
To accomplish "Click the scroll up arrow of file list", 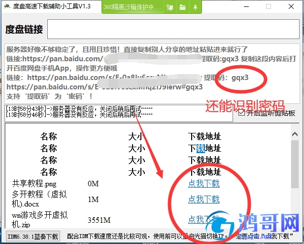I will (x=295, y=134).
